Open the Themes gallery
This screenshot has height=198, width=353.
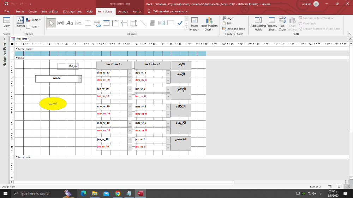click(20, 24)
